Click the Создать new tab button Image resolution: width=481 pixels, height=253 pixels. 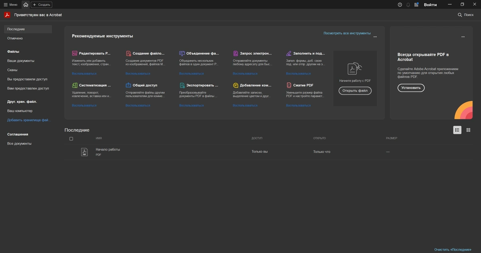tap(41, 4)
